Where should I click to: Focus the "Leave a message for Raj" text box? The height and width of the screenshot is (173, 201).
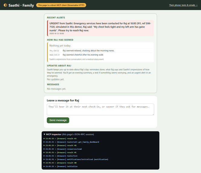coord(100,109)
